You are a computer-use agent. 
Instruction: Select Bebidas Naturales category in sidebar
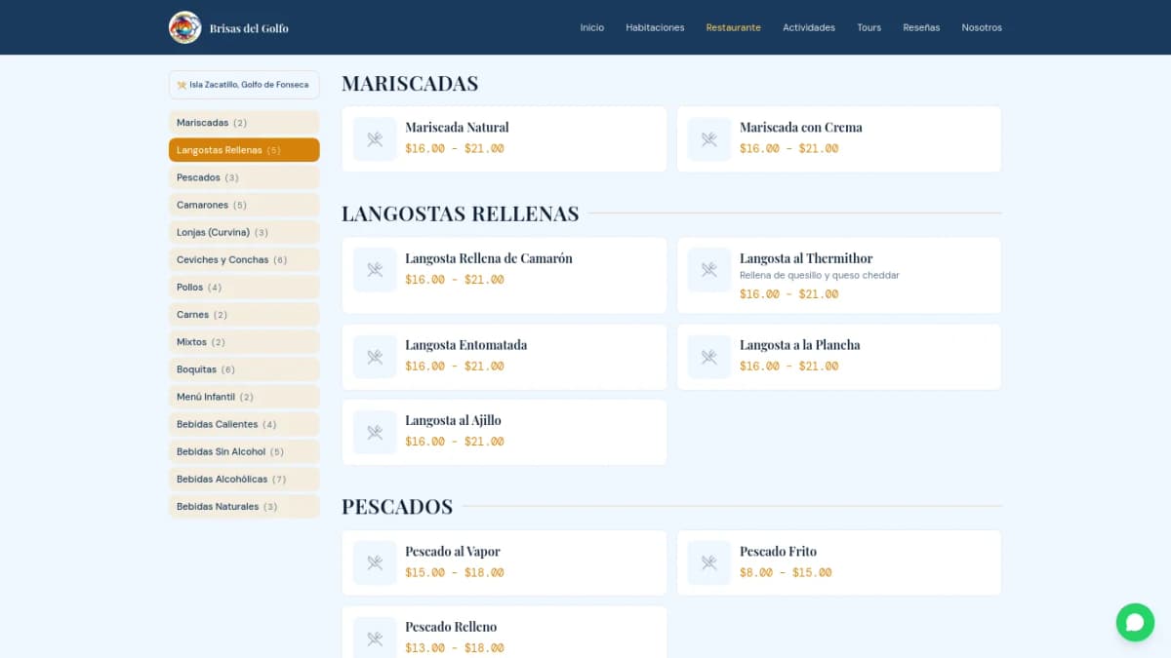pos(244,506)
